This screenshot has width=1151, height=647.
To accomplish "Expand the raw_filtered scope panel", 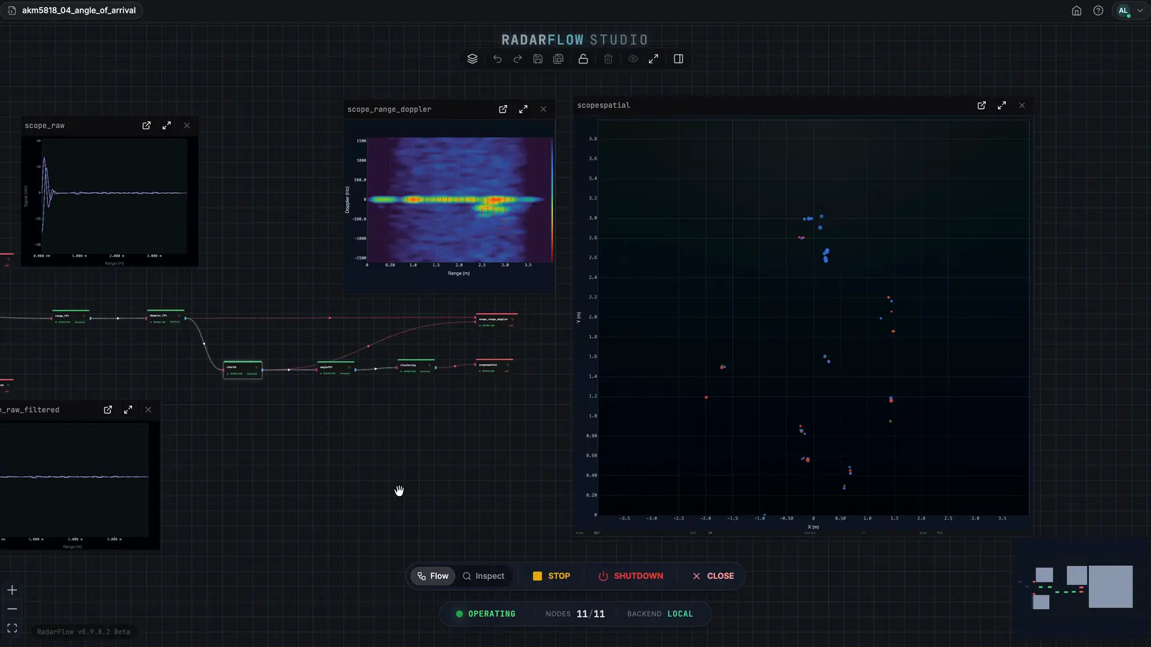I will (x=128, y=409).
